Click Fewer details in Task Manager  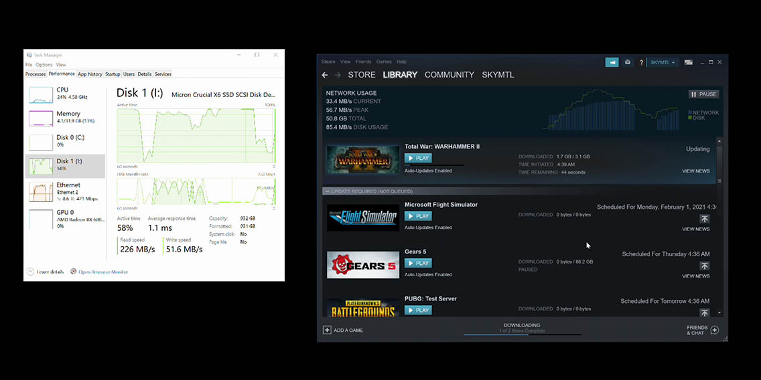pyautogui.click(x=45, y=272)
